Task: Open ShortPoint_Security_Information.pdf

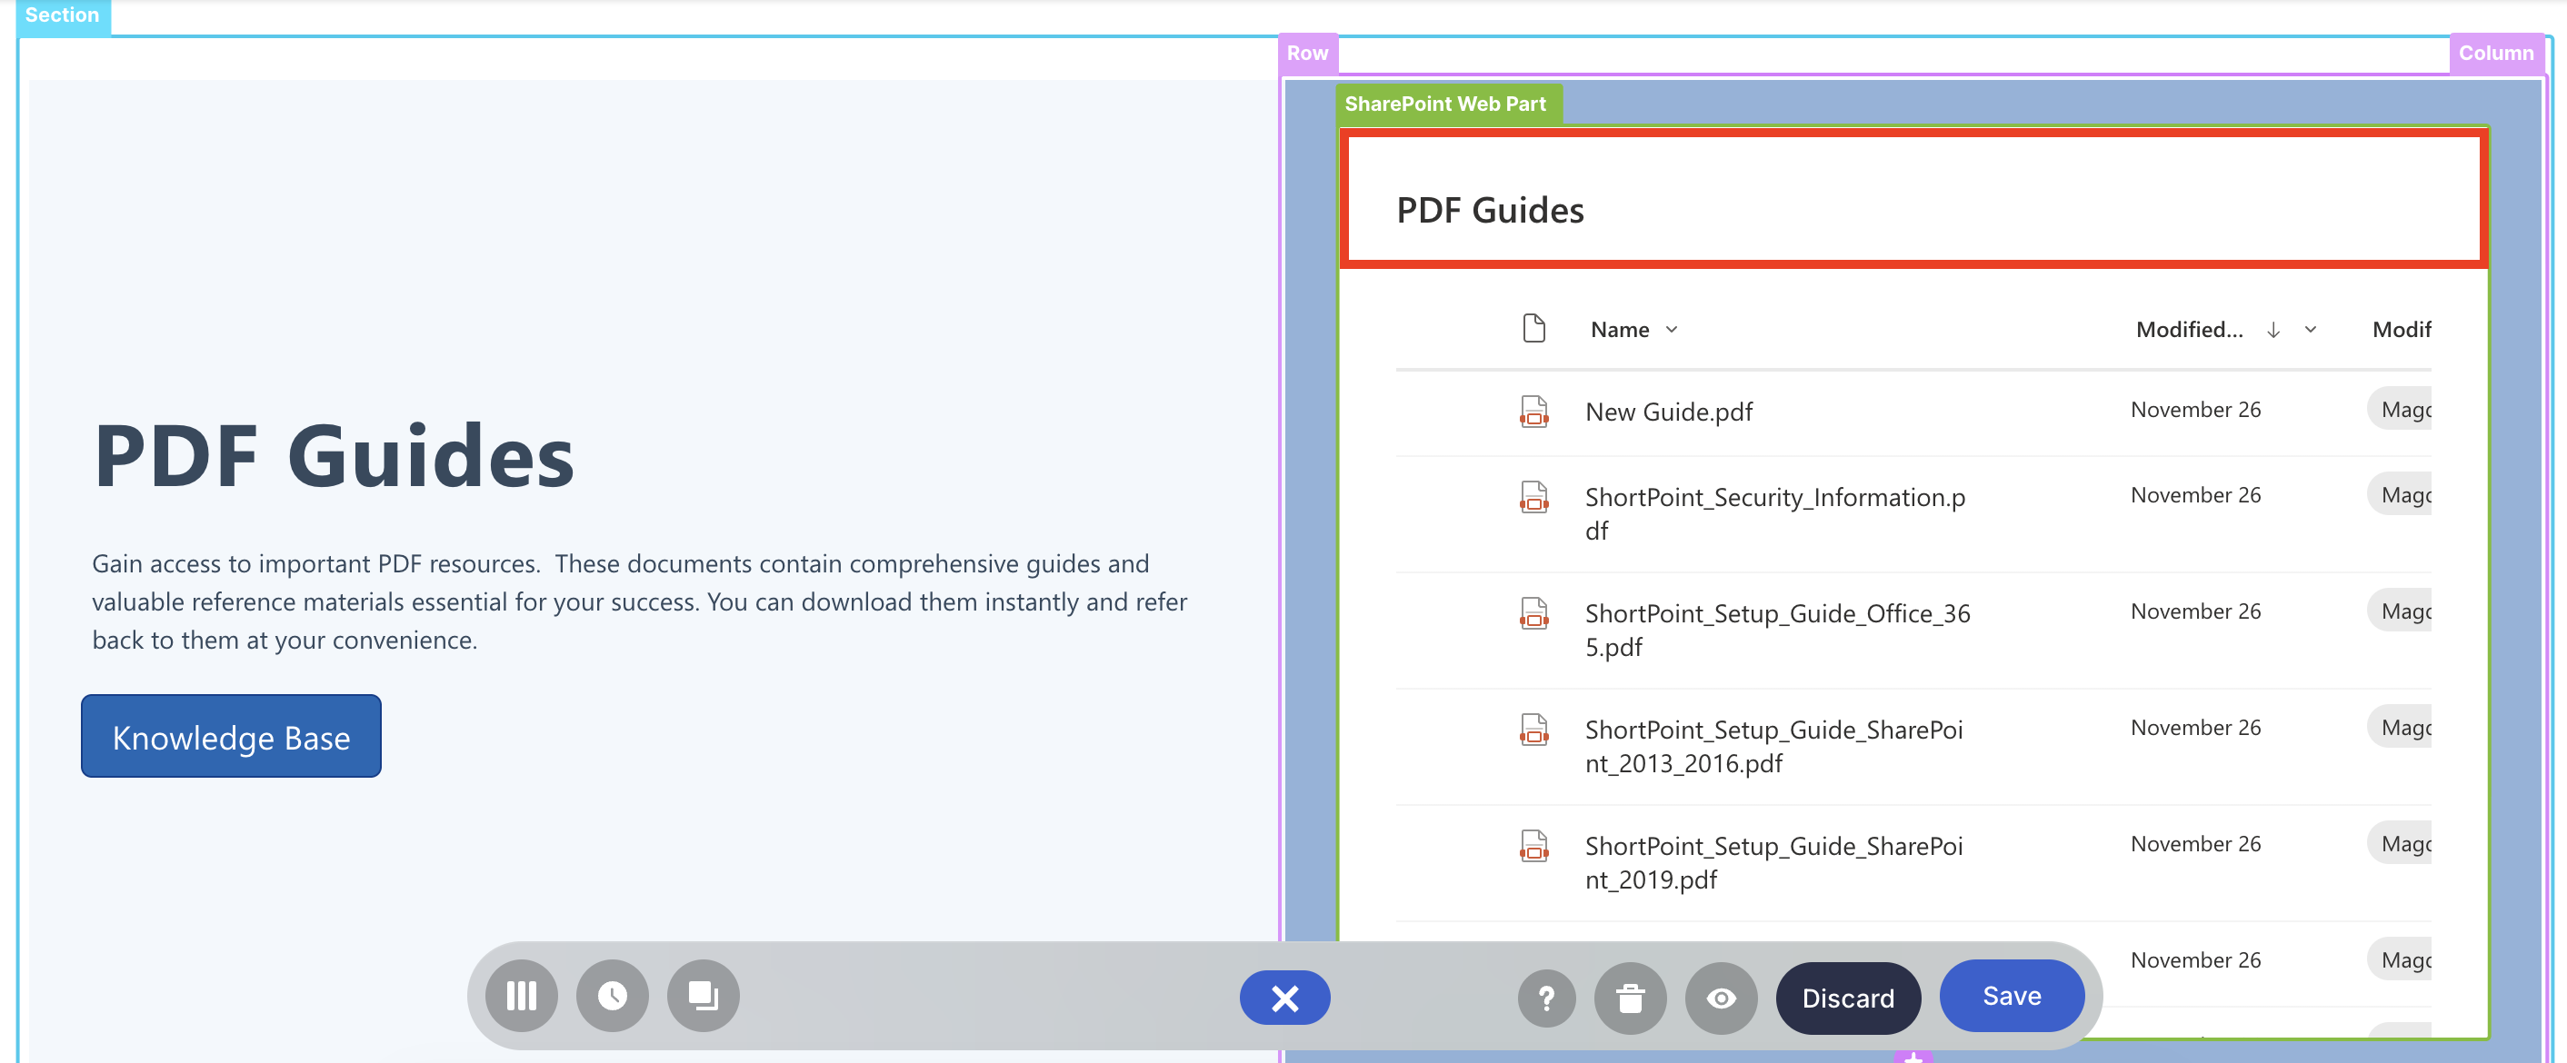Action: coord(1773,498)
